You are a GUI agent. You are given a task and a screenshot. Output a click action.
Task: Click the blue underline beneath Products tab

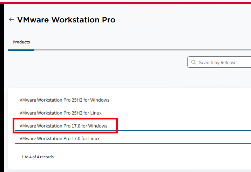[21, 50]
